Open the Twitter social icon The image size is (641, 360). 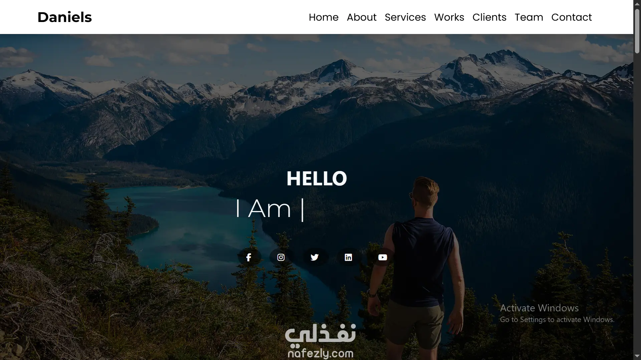314,257
